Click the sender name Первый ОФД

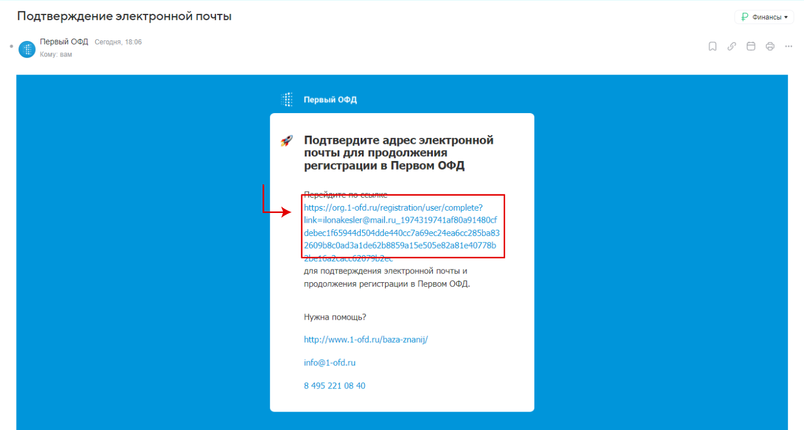pos(64,42)
